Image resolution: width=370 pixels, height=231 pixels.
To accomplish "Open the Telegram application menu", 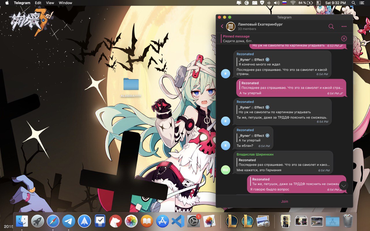I will pyautogui.click(x=22, y=3).
